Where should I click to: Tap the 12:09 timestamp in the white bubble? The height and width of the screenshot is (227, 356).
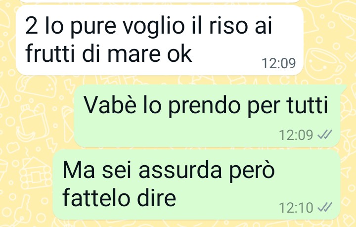click(x=278, y=63)
